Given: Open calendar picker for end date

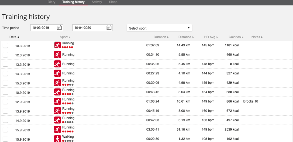Looking at the screenshot, I should point(109,28).
